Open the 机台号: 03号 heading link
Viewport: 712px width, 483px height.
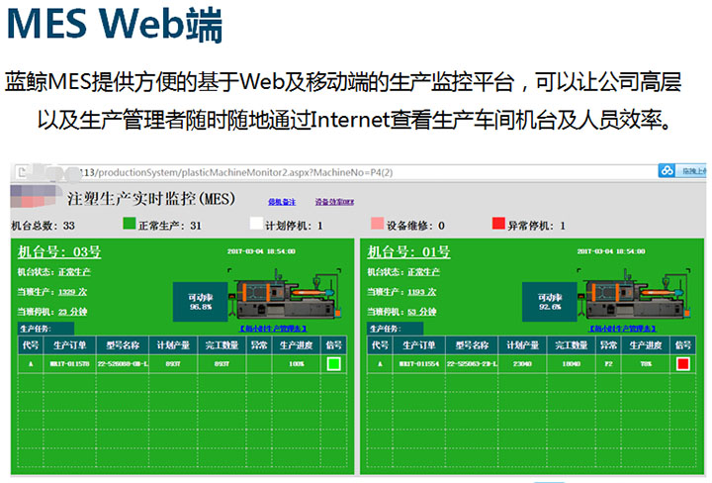coord(59,251)
